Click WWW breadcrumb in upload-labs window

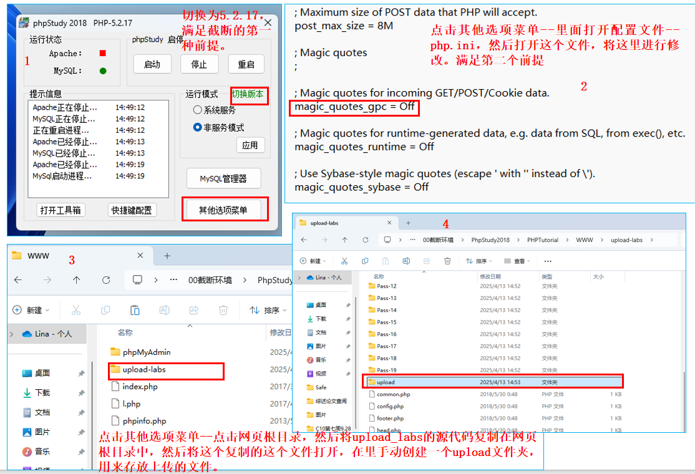click(584, 239)
